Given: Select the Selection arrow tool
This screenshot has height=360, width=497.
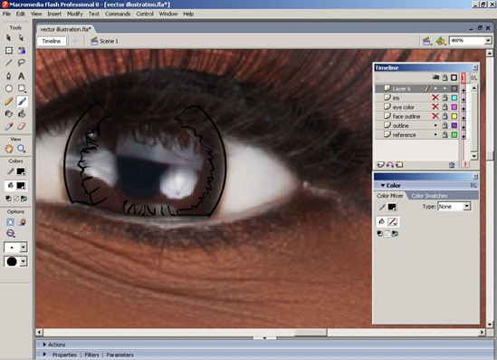Looking at the screenshot, I should [x=8, y=38].
